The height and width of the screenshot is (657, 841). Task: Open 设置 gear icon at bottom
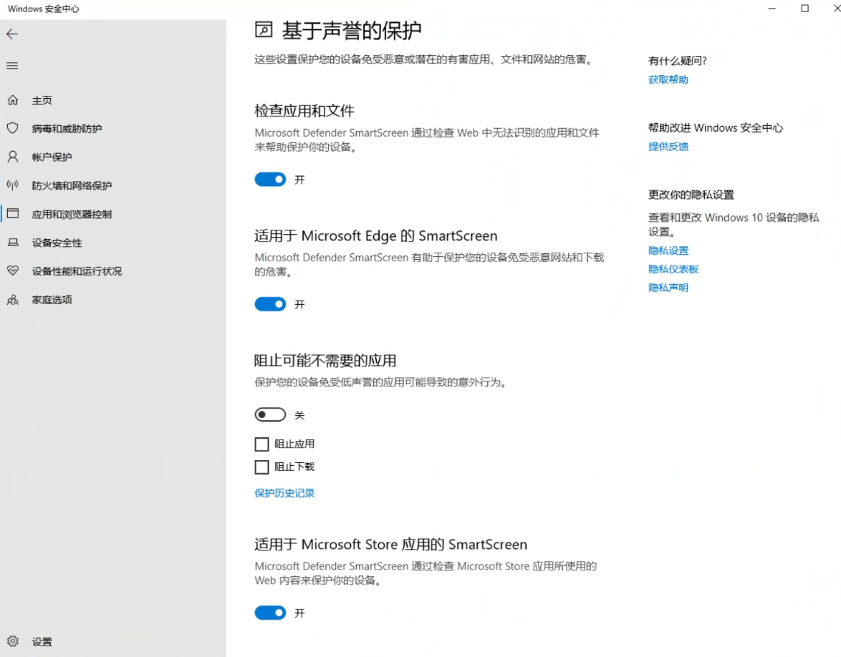12,641
